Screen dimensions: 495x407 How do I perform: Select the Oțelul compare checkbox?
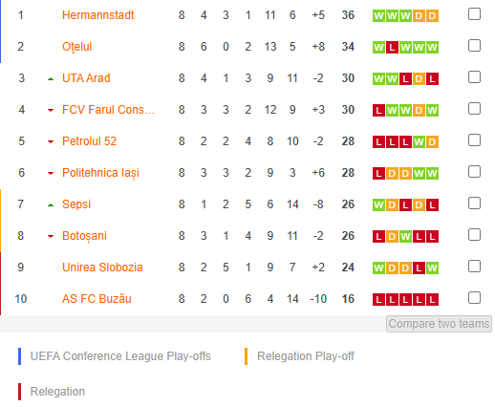(x=474, y=46)
